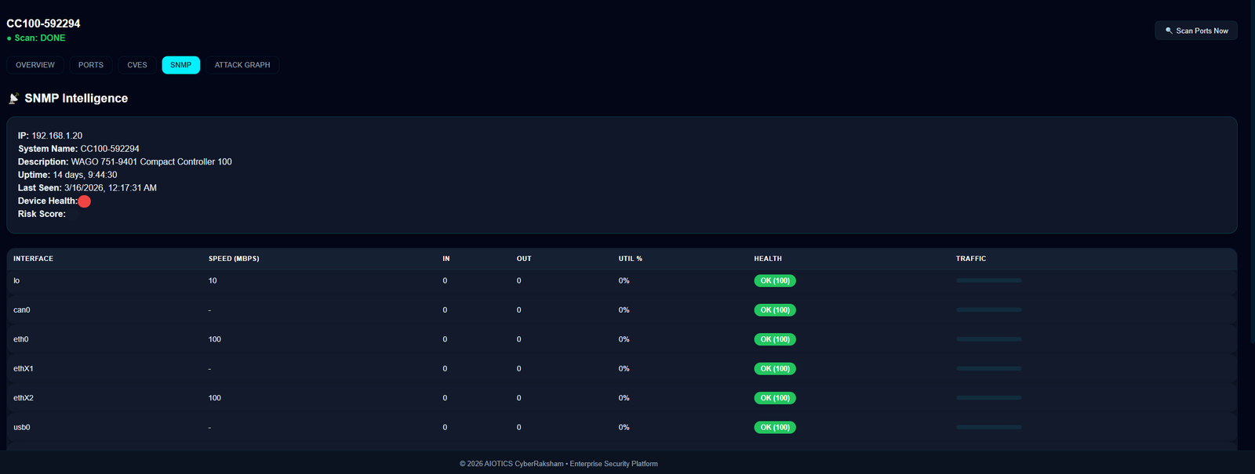1255x474 pixels.
Task: Click the traffic bar for lo
Action: point(988,280)
